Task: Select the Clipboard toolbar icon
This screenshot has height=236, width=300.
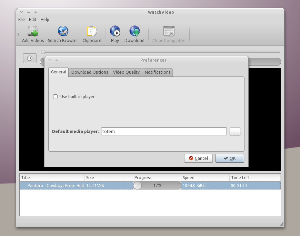Action: (92, 34)
